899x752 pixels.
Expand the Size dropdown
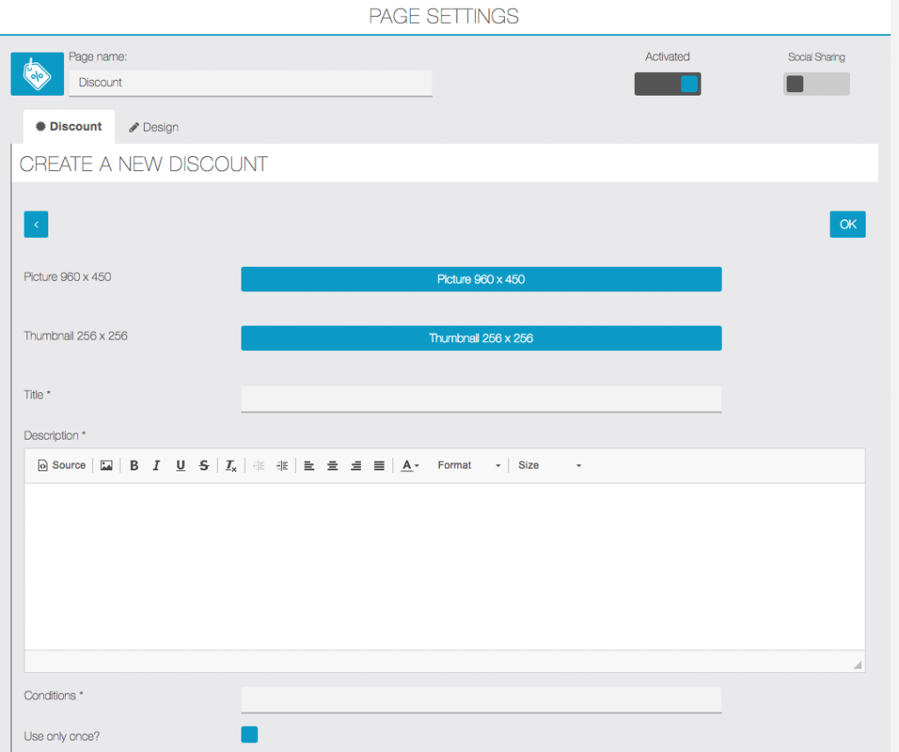pyautogui.click(x=550, y=465)
